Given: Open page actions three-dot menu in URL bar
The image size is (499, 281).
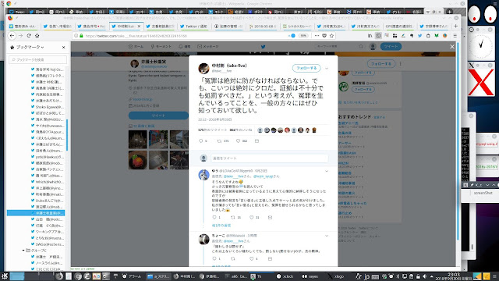Looking at the screenshot, I should 317,36.
